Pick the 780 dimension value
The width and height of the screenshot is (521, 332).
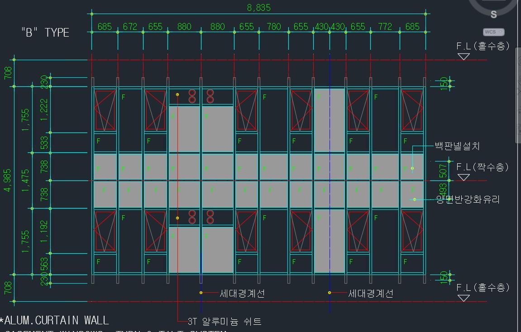274,27
